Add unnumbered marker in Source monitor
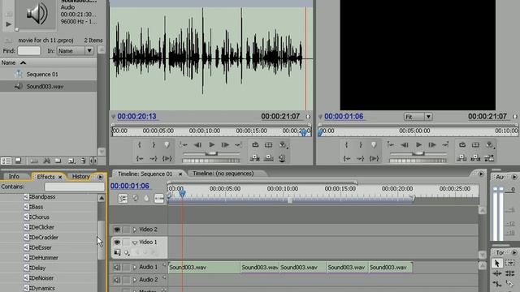This screenshot has width=520, height=292. pos(167,145)
